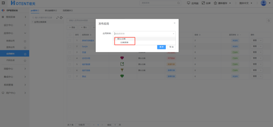Switch to the 移动端模块 tab
This screenshot has height=127, width=273.
51,10
